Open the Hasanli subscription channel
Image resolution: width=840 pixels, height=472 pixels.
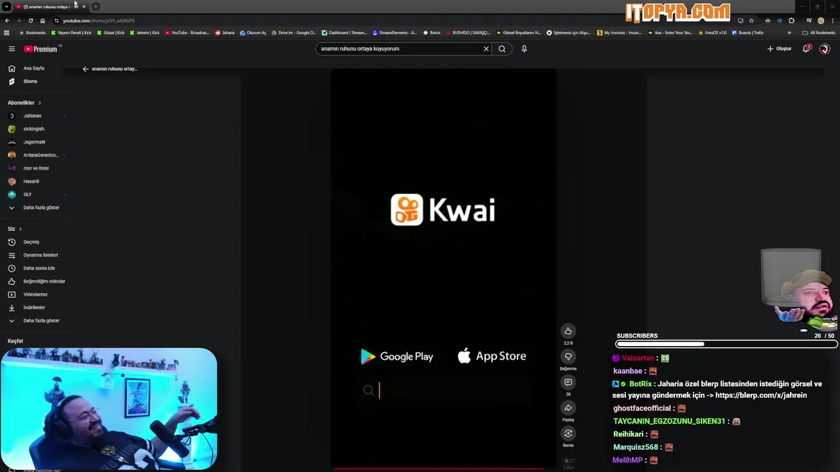point(31,182)
